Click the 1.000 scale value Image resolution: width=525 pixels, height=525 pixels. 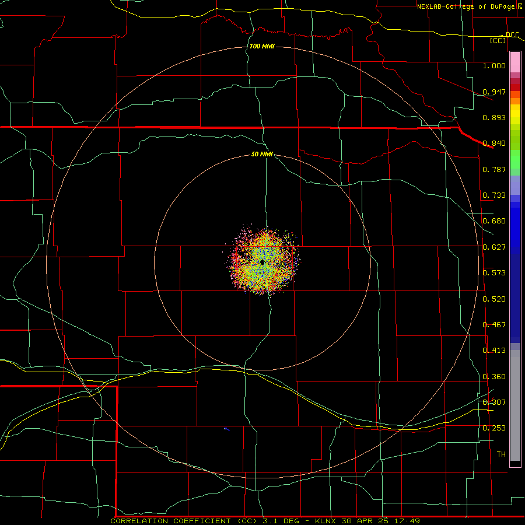[x=494, y=65]
